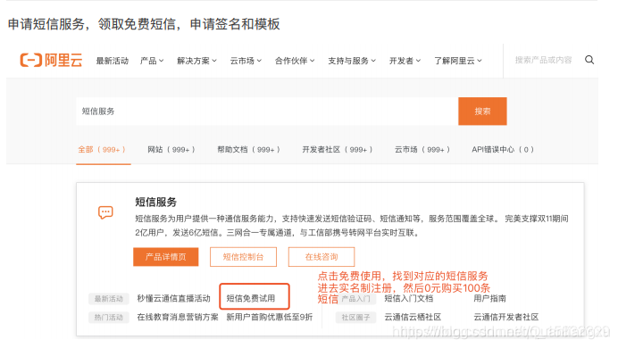This screenshot has height=348, width=618.
Task: Switch to the 网站 (999+) tab
Action: [171, 150]
